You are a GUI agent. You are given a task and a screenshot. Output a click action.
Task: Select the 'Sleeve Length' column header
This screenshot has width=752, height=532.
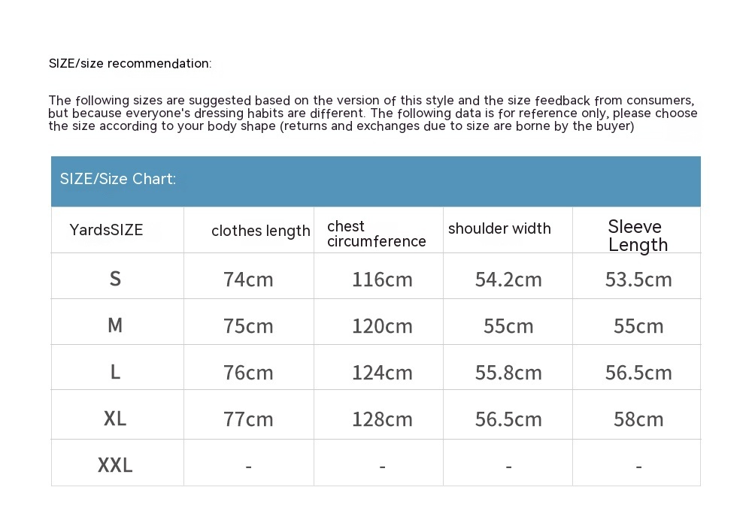[x=638, y=235]
